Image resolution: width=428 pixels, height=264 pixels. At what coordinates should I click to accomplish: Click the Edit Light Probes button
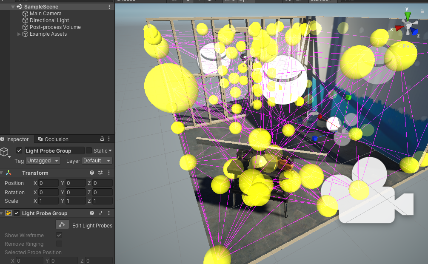(x=62, y=224)
